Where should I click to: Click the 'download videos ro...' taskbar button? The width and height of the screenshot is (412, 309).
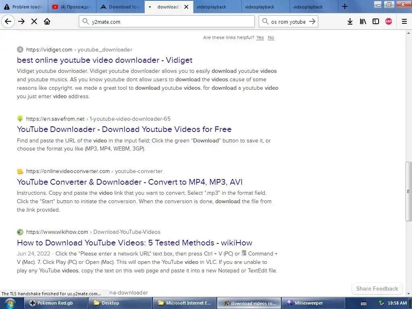(x=249, y=303)
